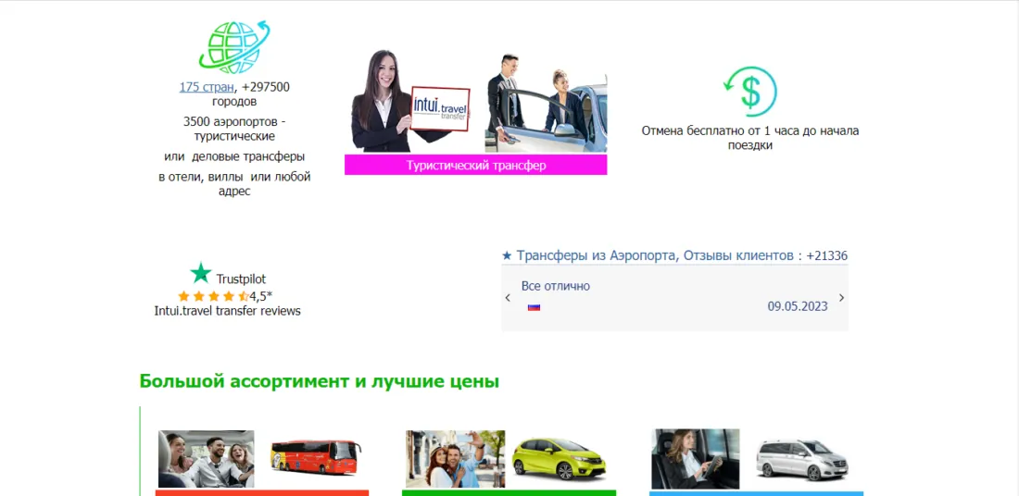Click 'или деловые трансферы' text
This screenshot has width=1019, height=496.
[x=234, y=156]
